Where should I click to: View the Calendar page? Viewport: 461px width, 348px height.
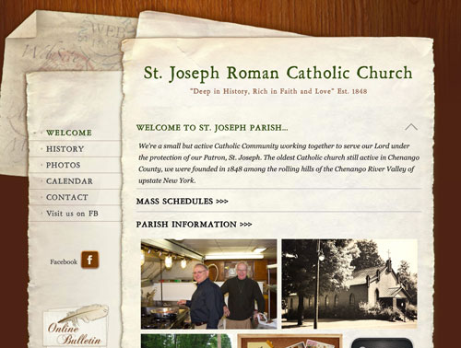pyautogui.click(x=69, y=181)
